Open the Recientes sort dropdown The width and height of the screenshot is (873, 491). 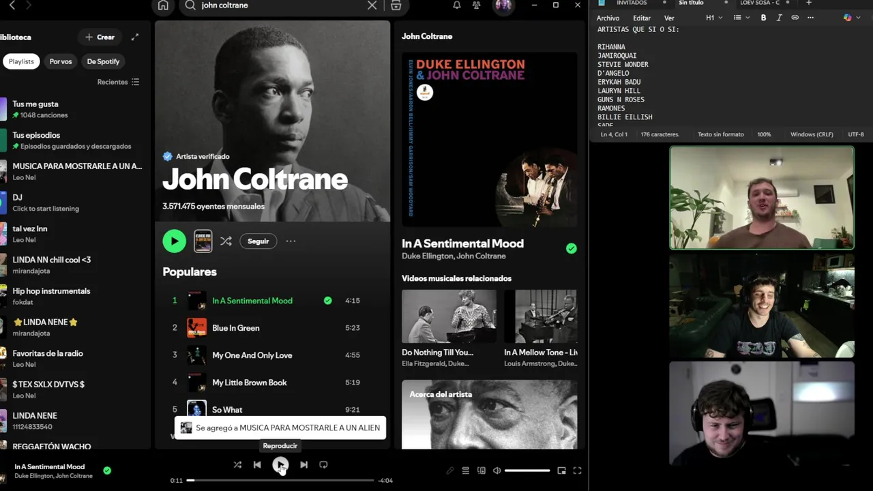(118, 82)
